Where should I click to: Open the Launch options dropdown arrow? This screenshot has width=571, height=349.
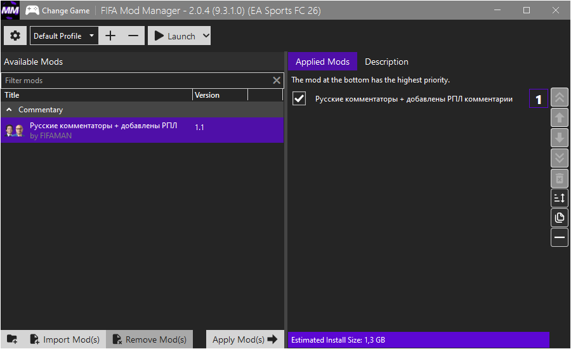pyautogui.click(x=205, y=36)
